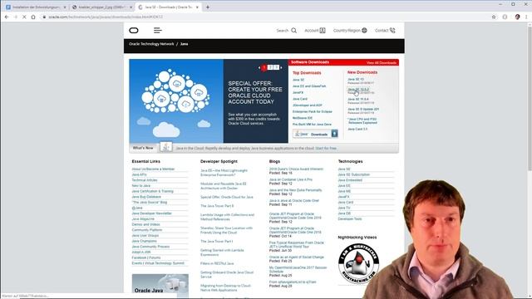Open New to Java link
Screen dimensions: 532x299
[140, 186]
